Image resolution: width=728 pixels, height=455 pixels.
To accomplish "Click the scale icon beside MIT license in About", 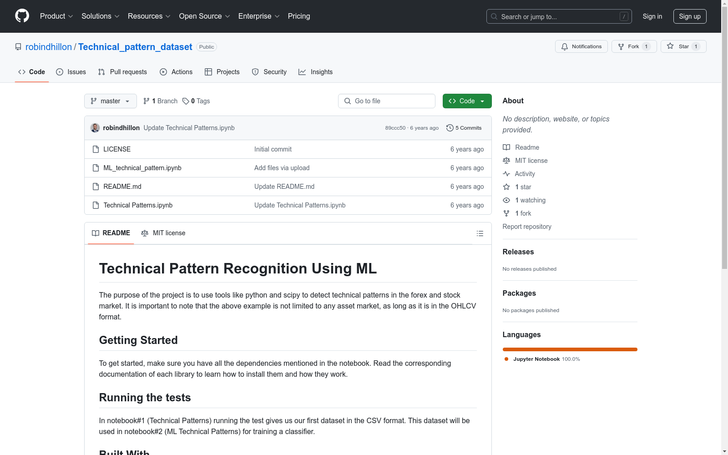I will 506,161.
